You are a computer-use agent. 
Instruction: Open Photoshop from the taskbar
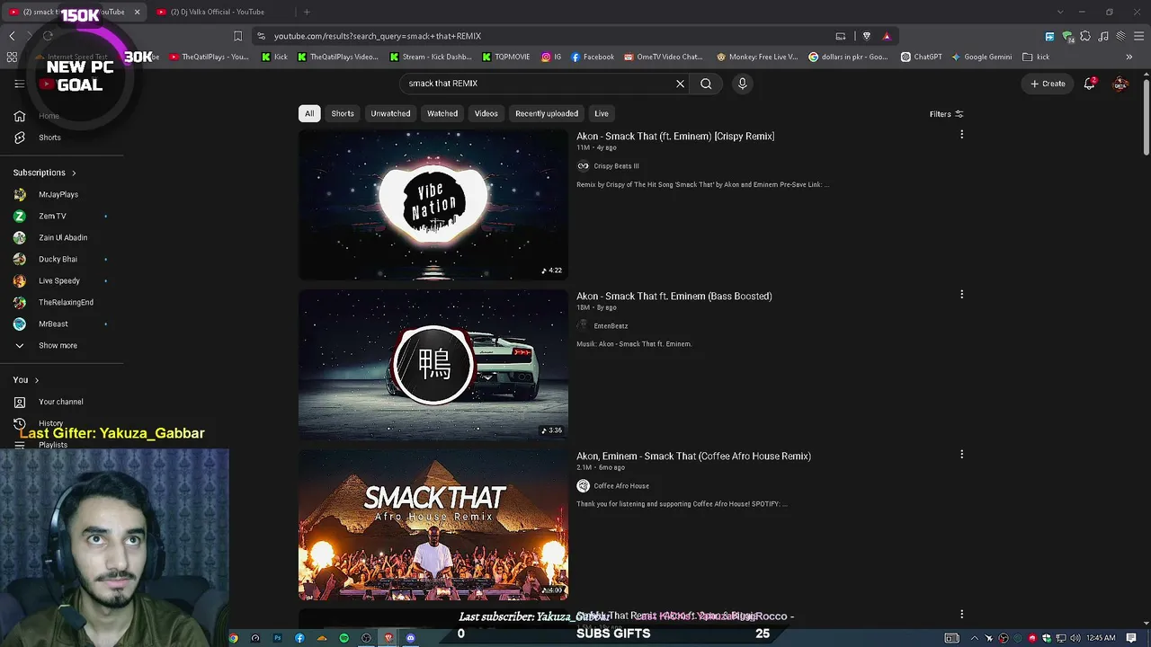(x=277, y=638)
